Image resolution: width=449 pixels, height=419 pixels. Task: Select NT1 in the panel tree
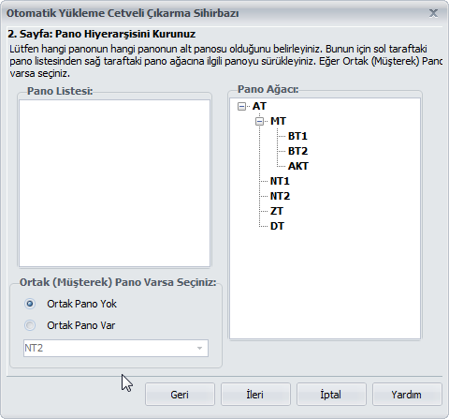pyautogui.click(x=280, y=181)
